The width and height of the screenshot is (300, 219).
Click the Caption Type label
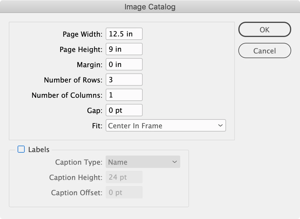pos(78,162)
